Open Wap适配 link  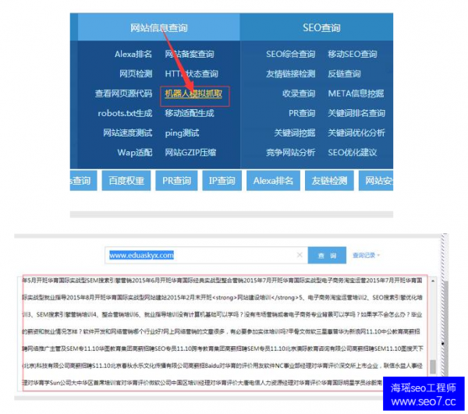point(135,152)
